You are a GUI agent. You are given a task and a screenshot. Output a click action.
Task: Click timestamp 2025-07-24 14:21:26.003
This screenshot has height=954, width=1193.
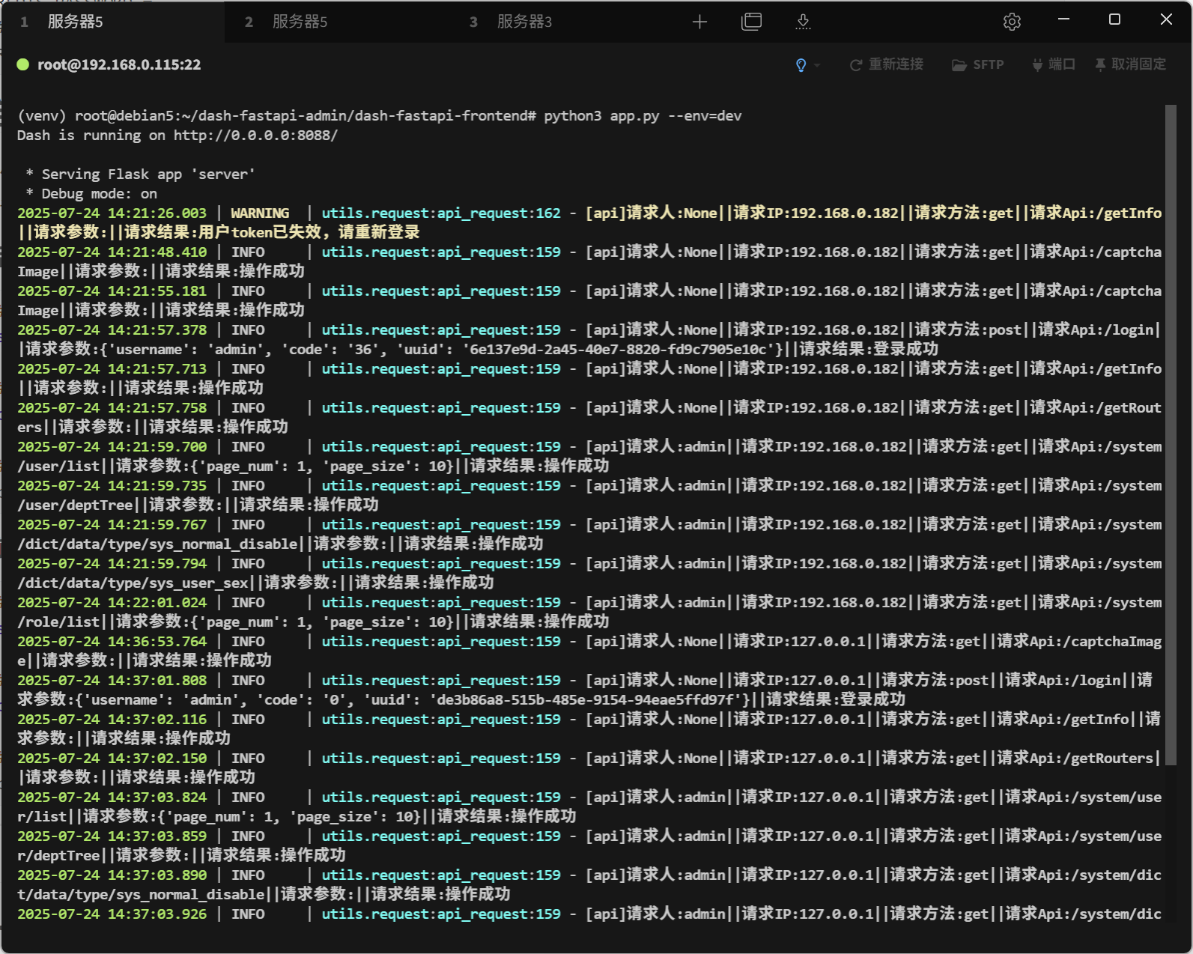[x=112, y=213]
